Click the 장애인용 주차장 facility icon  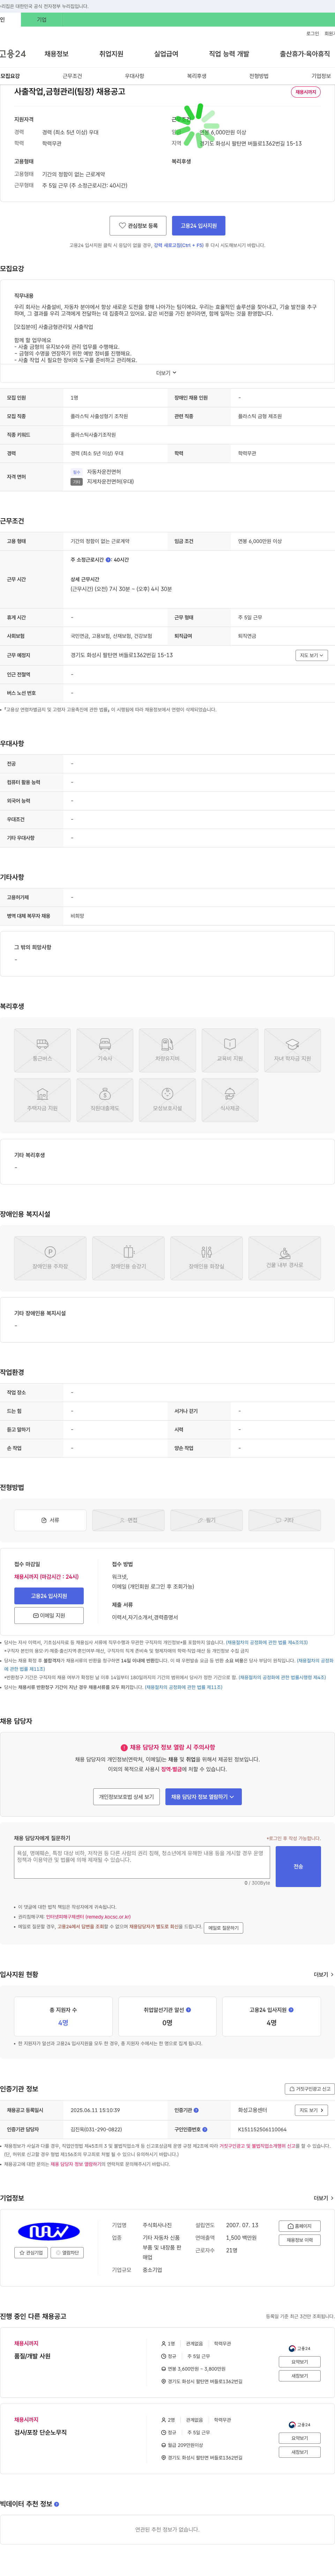click(50, 1258)
